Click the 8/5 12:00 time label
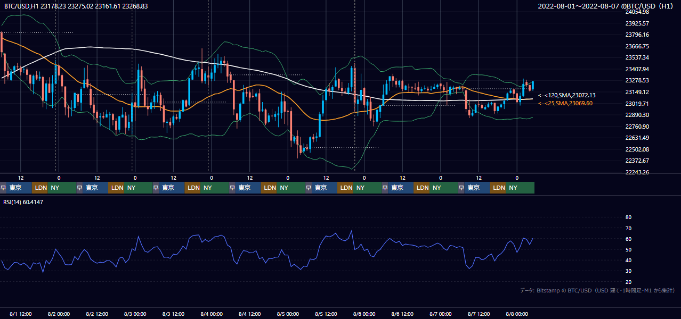 tap(326, 314)
